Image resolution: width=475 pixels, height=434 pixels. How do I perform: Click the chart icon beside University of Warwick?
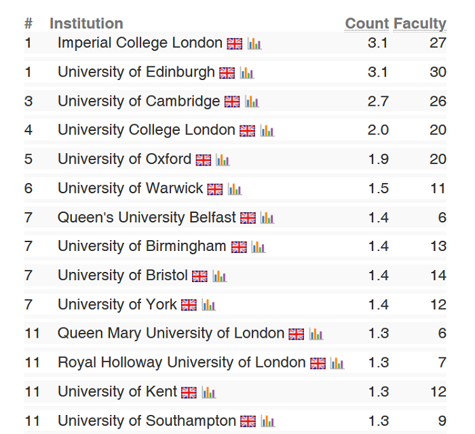235,189
